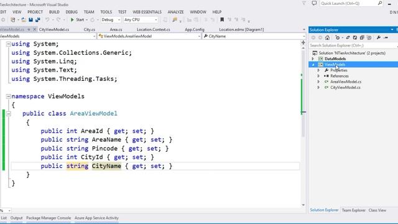Click Back arrow in Solution Explorer toolbar
The image size is (398, 224).
pos(313,37)
